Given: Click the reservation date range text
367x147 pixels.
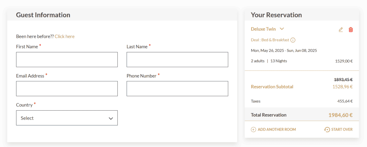Looking at the screenshot, I should (x=284, y=51).
